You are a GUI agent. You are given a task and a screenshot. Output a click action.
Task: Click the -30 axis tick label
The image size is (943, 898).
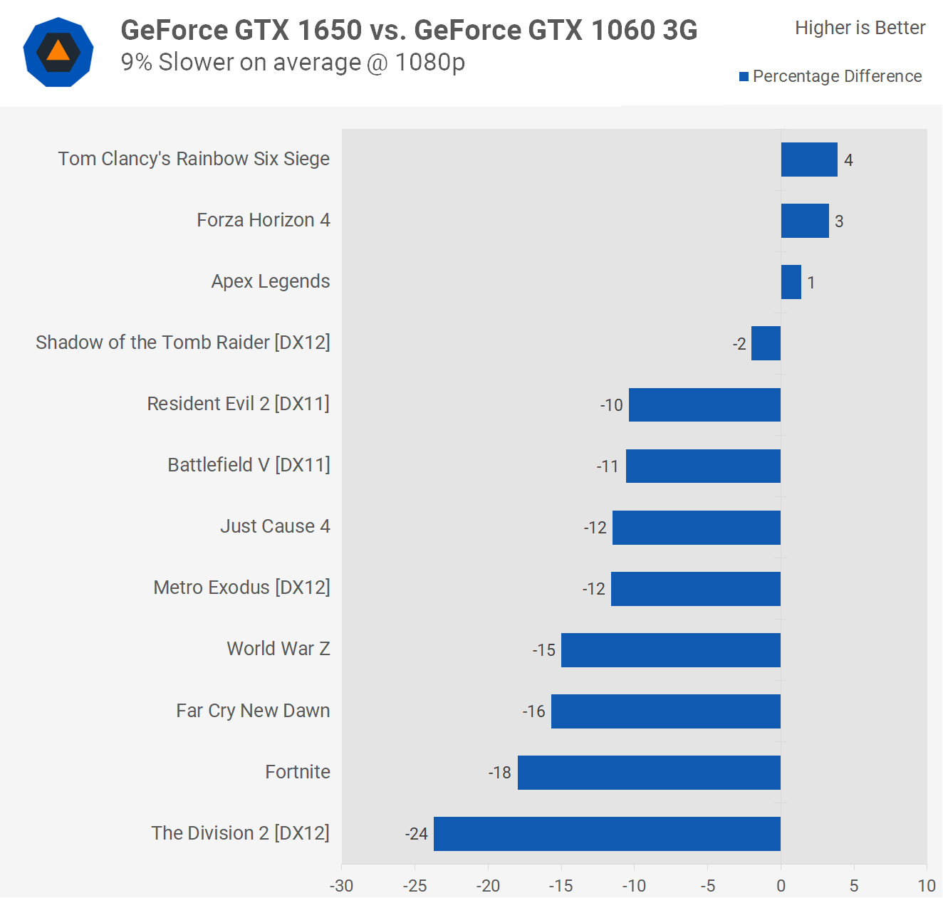pyautogui.click(x=341, y=885)
